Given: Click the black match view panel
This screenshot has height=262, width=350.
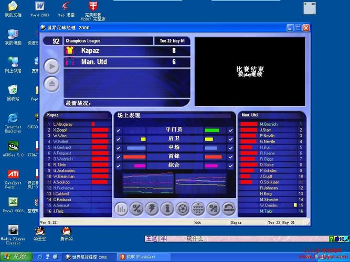Looking at the screenshot, I should pos(250,72).
